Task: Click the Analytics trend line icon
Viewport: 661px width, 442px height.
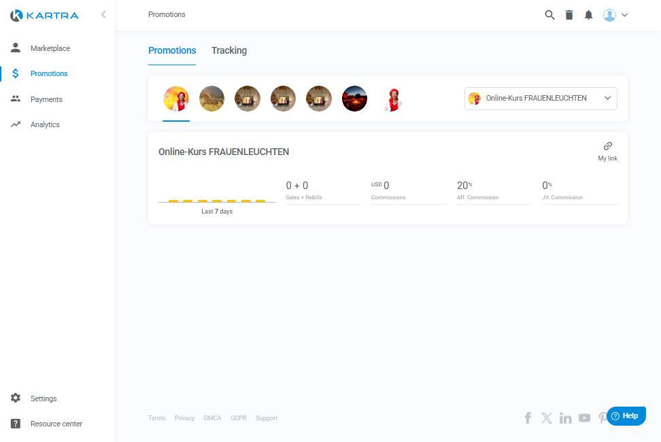Action: click(16, 124)
